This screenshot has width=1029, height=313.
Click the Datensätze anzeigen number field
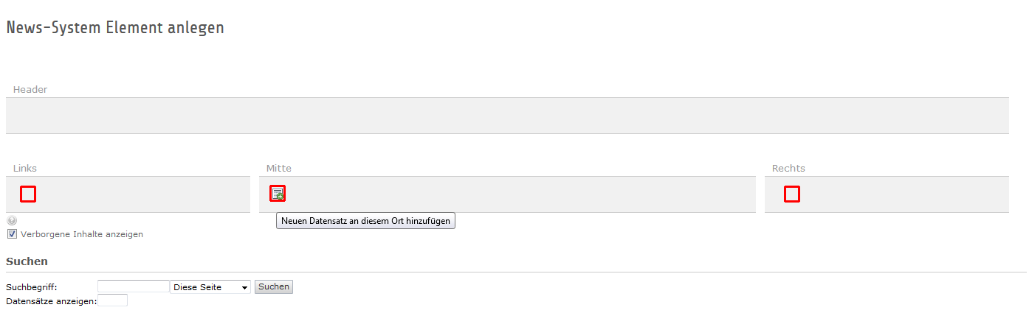click(112, 300)
